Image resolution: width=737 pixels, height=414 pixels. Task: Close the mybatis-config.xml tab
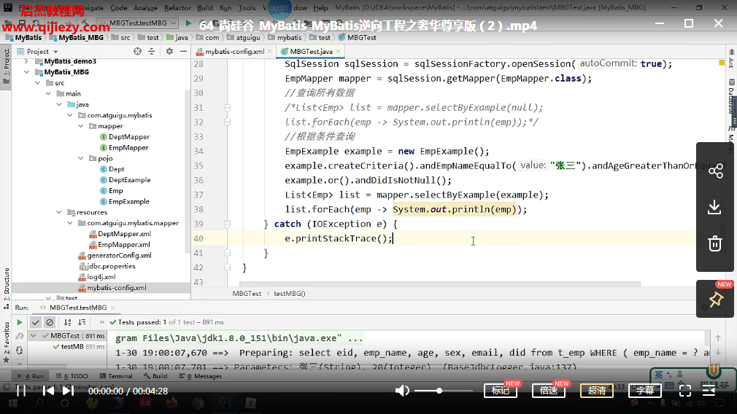tap(270, 51)
